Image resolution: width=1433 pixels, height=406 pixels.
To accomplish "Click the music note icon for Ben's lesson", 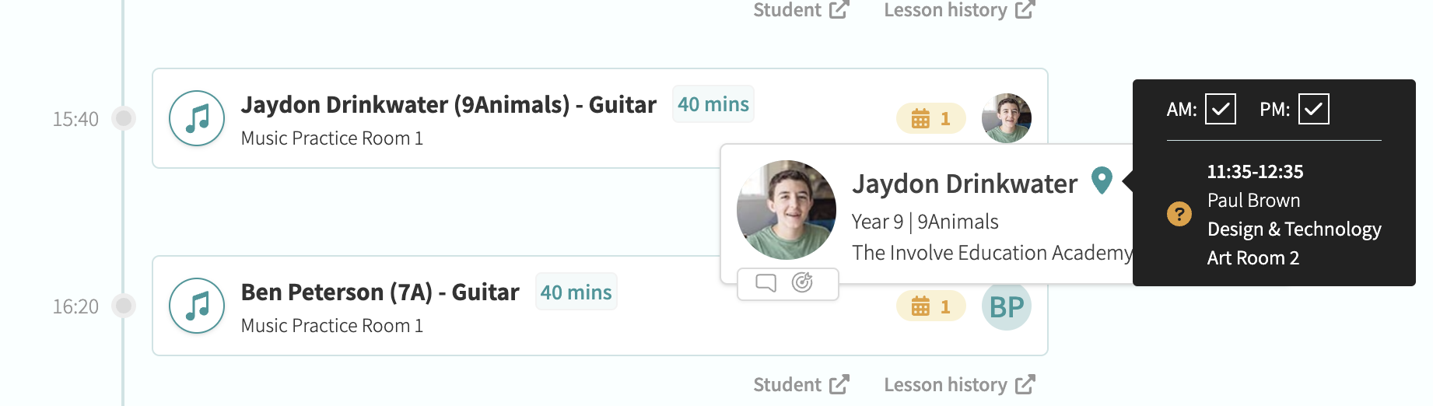I will [x=197, y=306].
